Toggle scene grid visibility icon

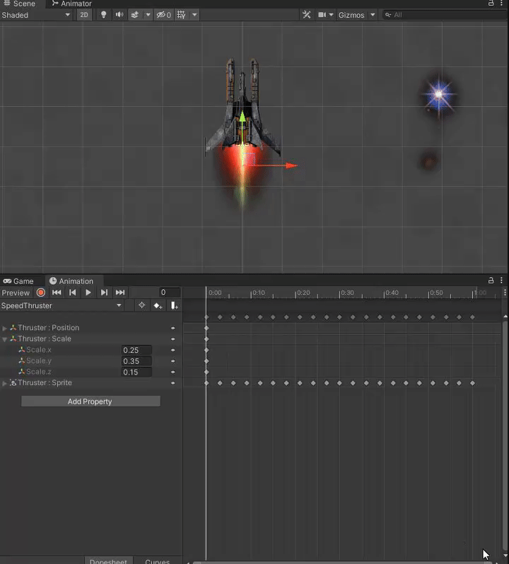pyautogui.click(x=181, y=15)
